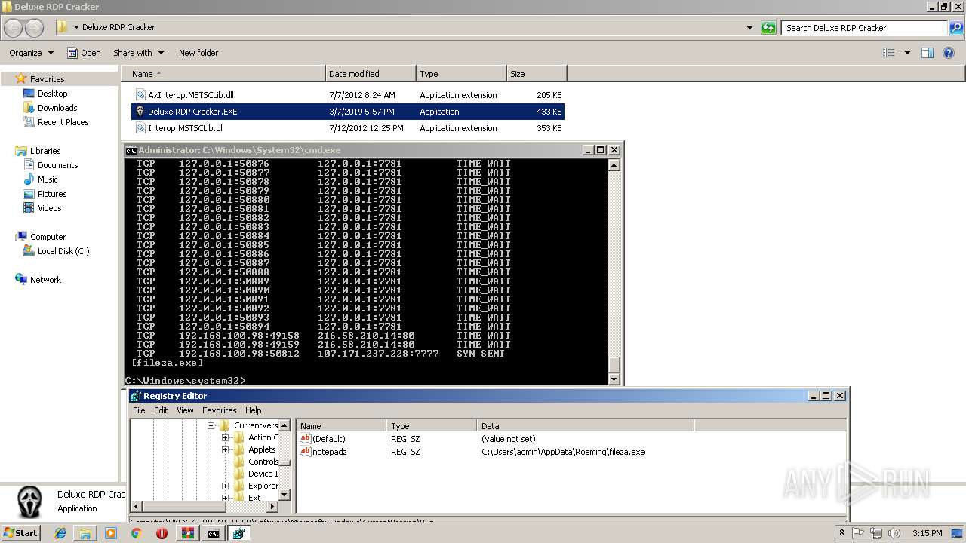Click the Explorer Forward navigation button

34,28
